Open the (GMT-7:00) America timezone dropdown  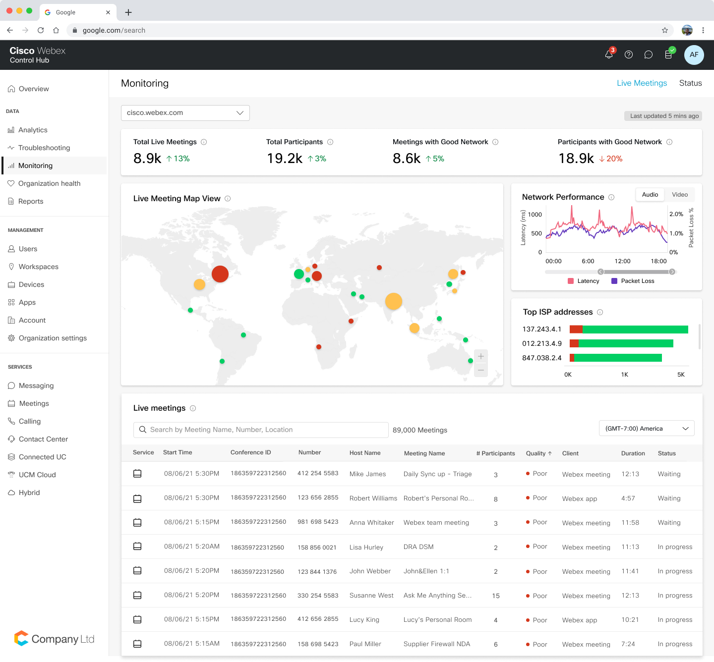coord(647,429)
